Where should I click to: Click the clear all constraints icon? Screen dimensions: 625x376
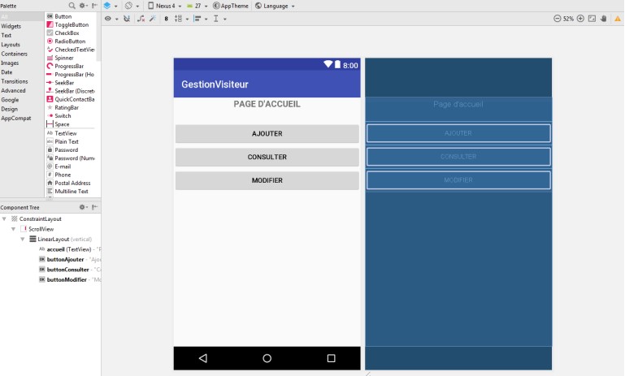coord(141,18)
